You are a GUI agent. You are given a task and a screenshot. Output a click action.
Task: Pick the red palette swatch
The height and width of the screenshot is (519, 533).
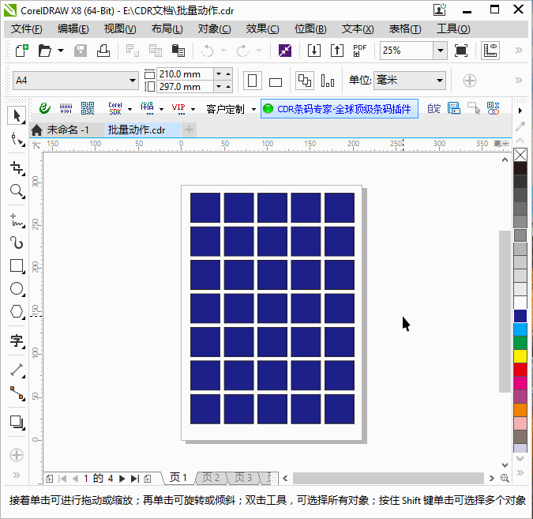[520, 370]
